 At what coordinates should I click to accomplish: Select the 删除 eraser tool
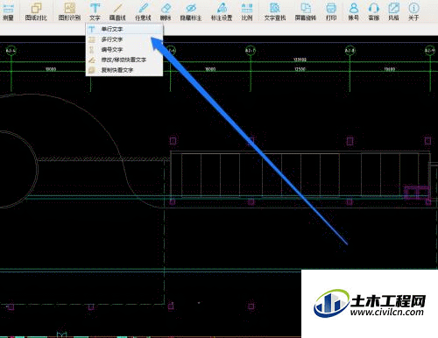[166, 11]
